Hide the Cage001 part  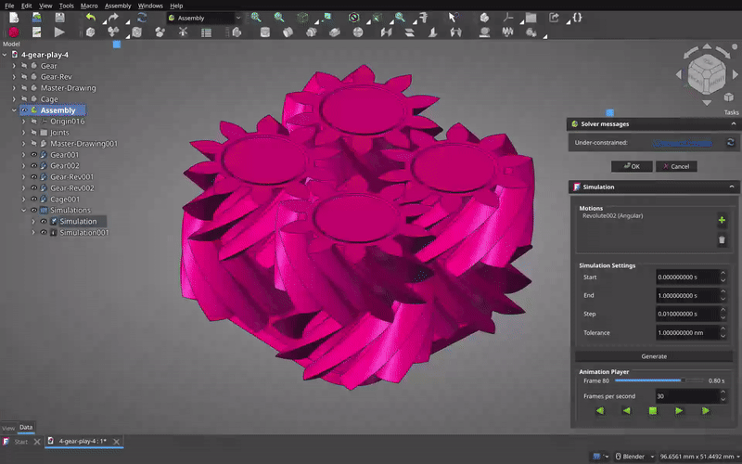[33, 200]
